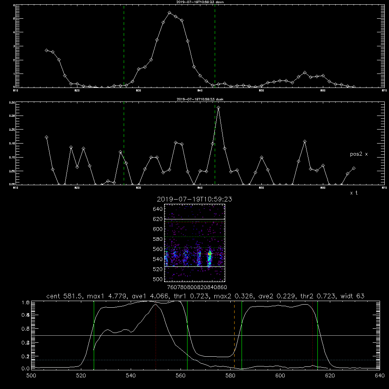The image size is (389, 389).
Task: Click the brightest red-yellow blob in heatmap
Action: [210, 254]
